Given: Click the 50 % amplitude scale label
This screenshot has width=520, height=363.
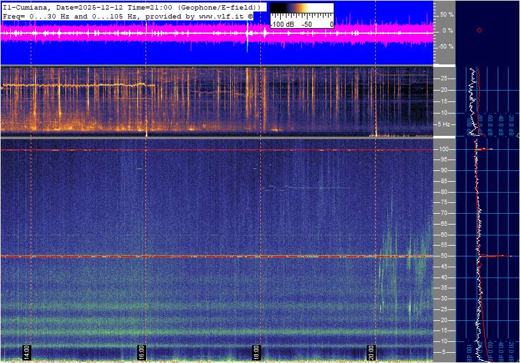Looking at the screenshot, I should coord(445,14).
